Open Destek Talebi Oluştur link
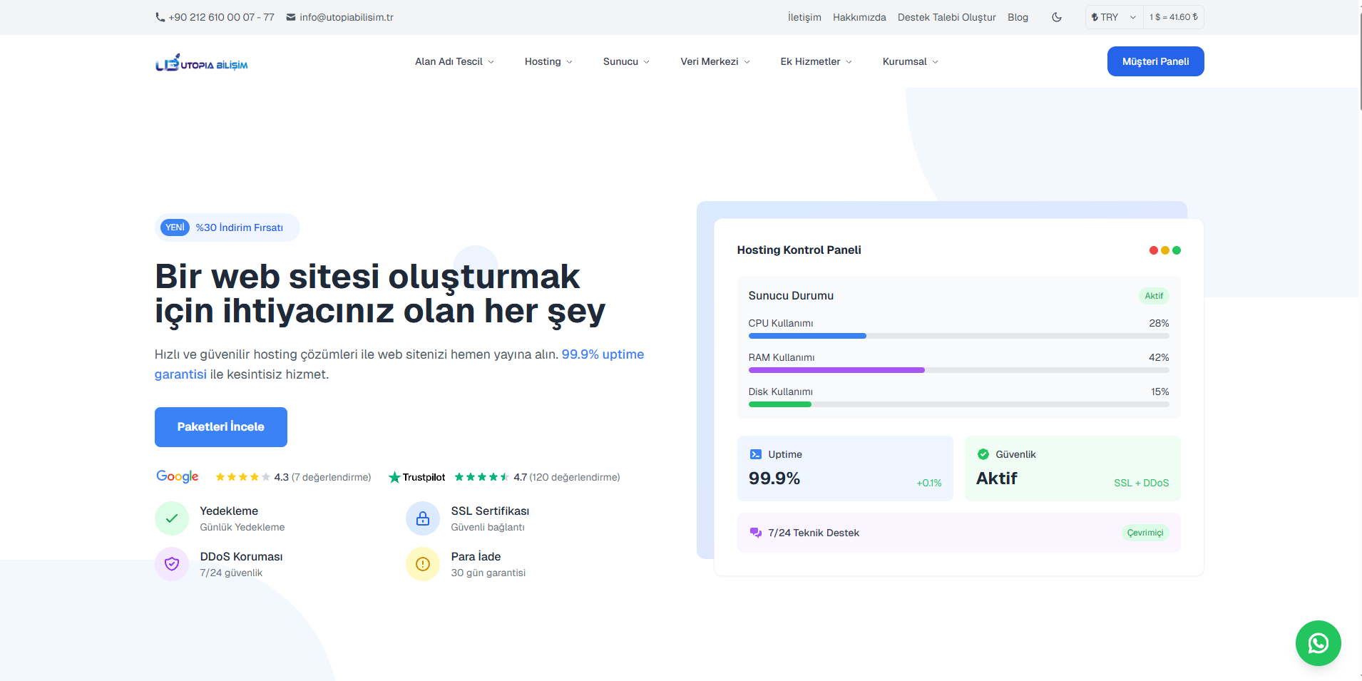The height and width of the screenshot is (681, 1362). 946,17
